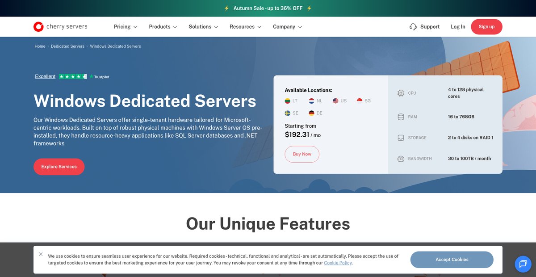Image resolution: width=536 pixels, height=277 pixels.
Task: Click the '30 to 100TB / month' value
Action: coord(469,159)
